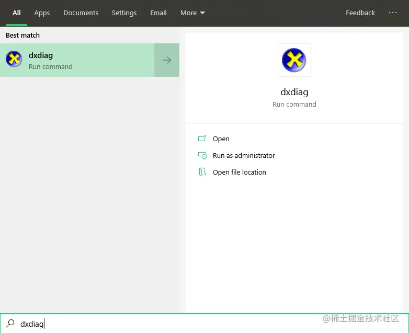Click the dxdiag title in preview pane
Image resolution: width=409 pixels, height=333 pixels.
pos(294,92)
